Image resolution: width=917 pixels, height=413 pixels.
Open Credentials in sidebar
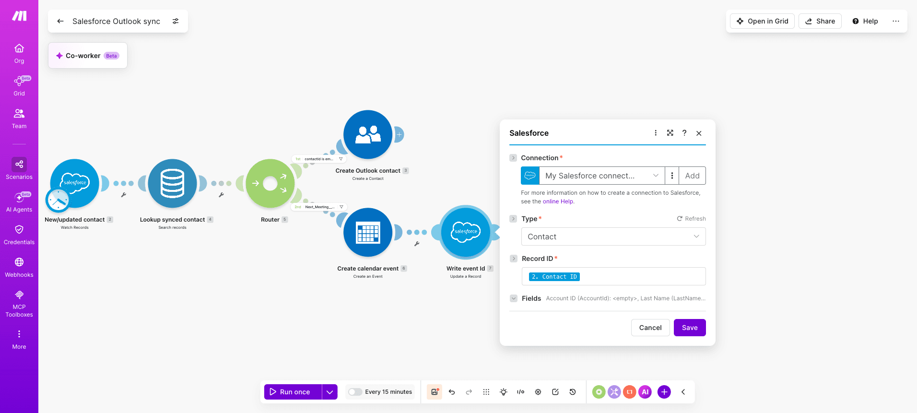(x=19, y=235)
